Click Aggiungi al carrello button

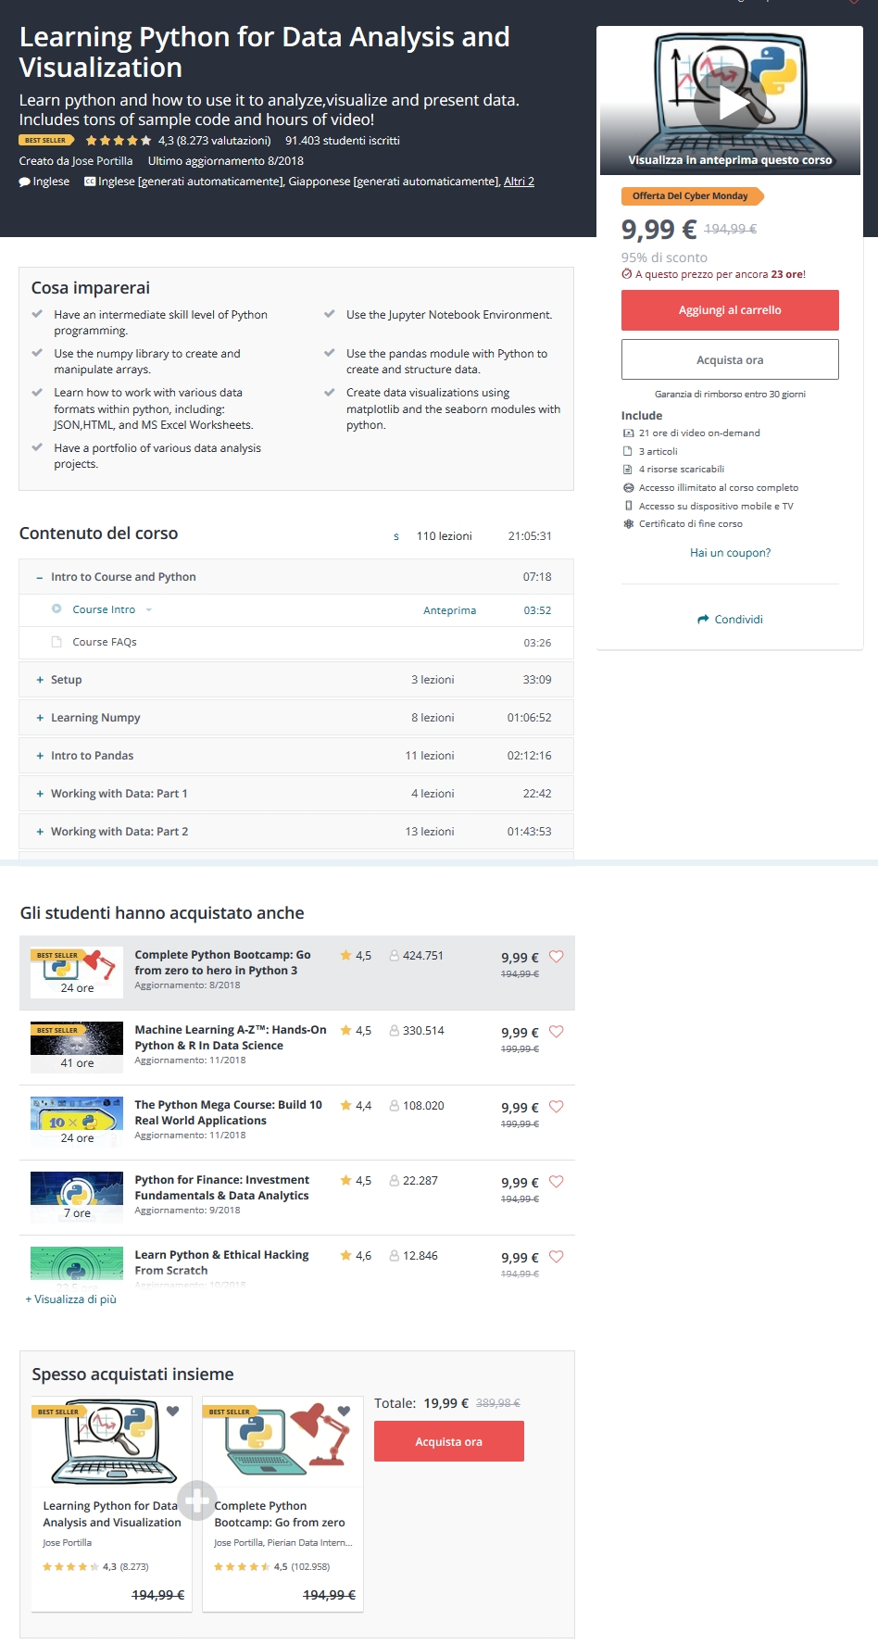pyautogui.click(x=730, y=310)
